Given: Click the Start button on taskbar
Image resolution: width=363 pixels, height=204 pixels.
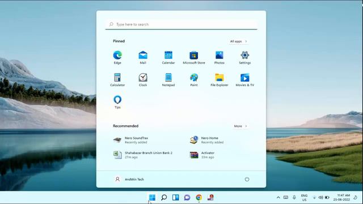Looking at the screenshot, I should click(x=152, y=197).
